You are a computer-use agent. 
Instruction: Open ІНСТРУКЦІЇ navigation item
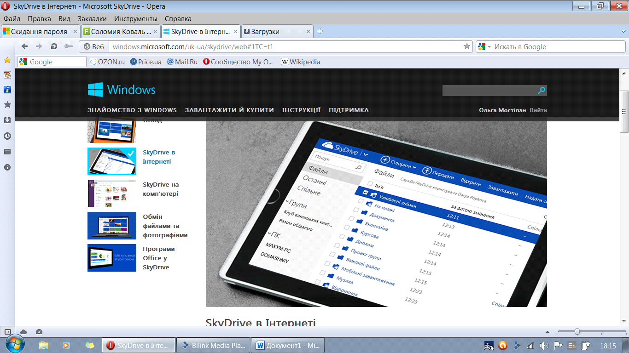(x=302, y=110)
